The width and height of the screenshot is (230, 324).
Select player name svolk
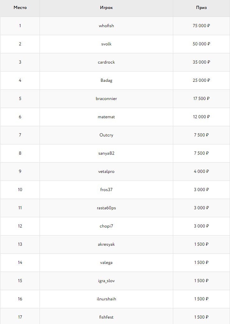pos(106,44)
